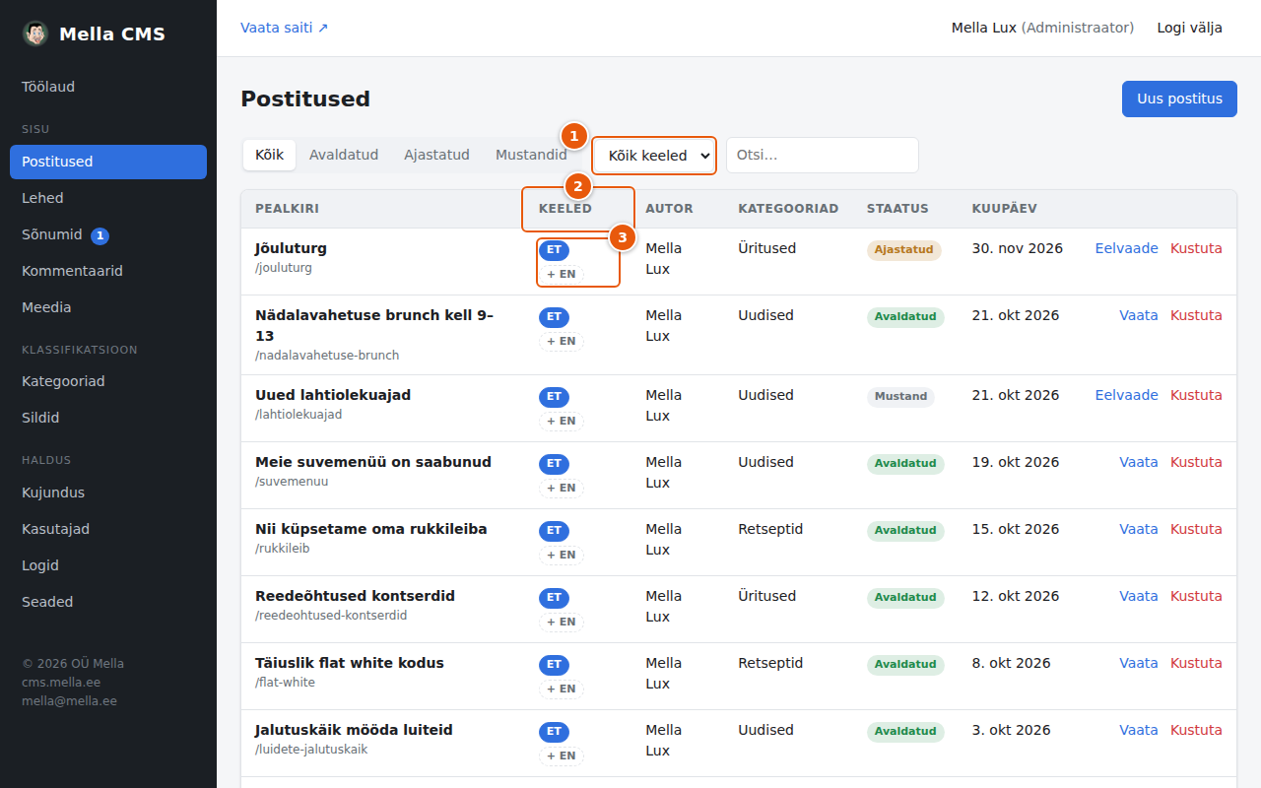The height and width of the screenshot is (788, 1261).
Task: Click in the Otsi search field
Action: pos(823,156)
